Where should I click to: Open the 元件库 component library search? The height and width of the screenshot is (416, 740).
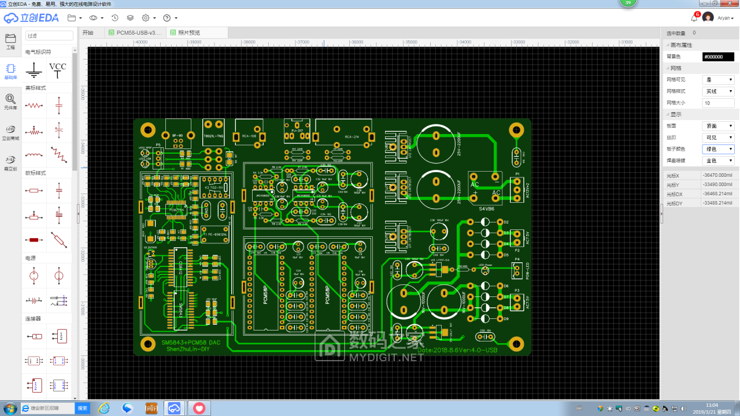pyautogui.click(x=10, y=102)
